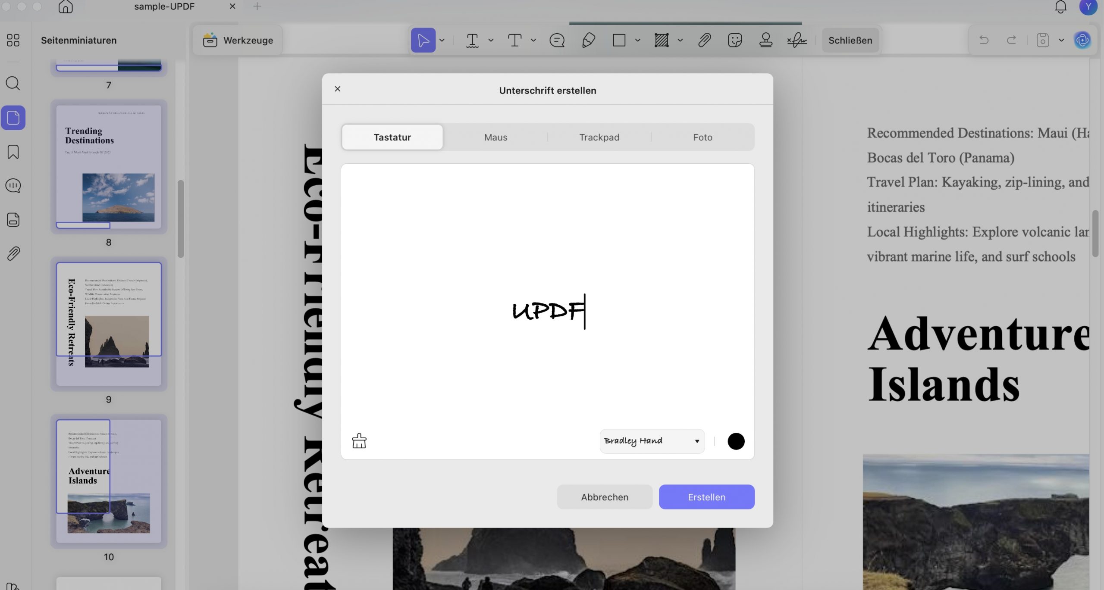Open the Bradley Hand font dropdown

(x=652, y=441)
